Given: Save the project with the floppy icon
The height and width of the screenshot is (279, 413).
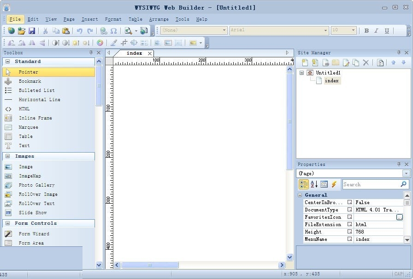Looking at the screenshot, I should tap(32, 31).
